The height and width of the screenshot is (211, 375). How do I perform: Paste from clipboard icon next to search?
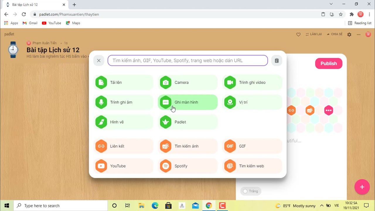coord(277,61)
